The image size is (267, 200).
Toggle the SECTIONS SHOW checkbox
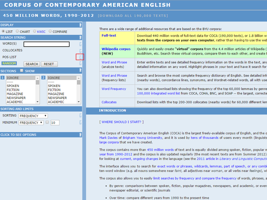[22, 70]
